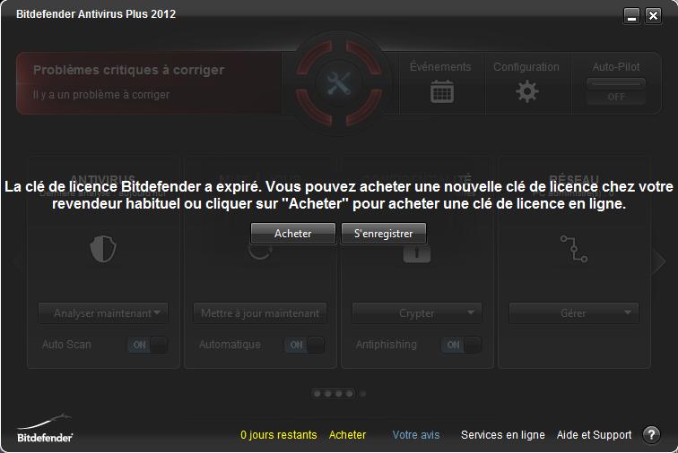The height and width of the screenshot is (453, 678).
Task: Click the module page indicator dots
Action: coord(339,393)
